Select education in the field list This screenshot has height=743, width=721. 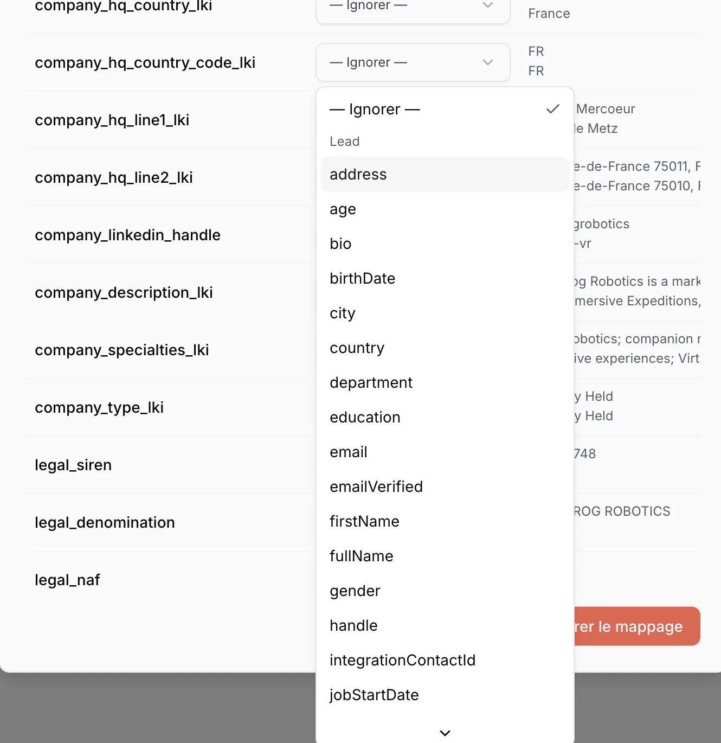tap(445, 417)
